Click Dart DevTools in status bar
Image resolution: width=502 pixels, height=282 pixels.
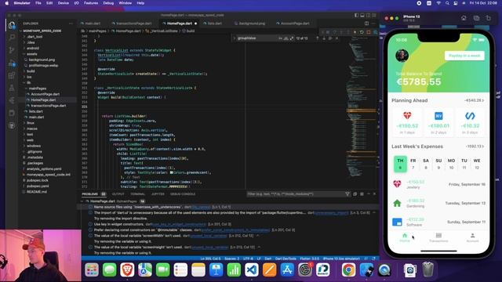pos(286,258)
